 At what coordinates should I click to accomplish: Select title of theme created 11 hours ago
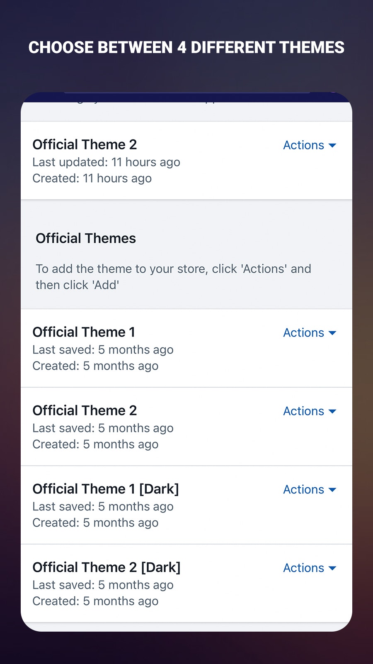(85, 144)
